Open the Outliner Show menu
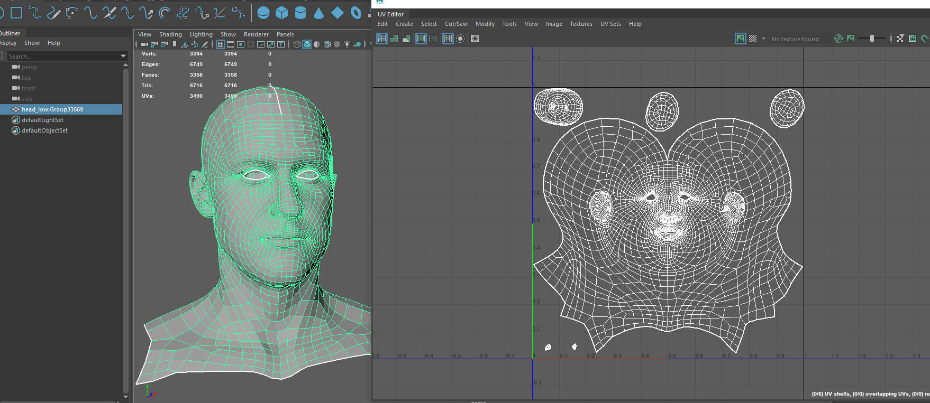This screenshot has width=930, height=403. [32, 43]
